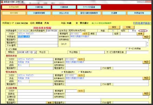Click the コメント scrollbar down arrow
This screenshot has height=105, width=153.
pyautogui.click(x=147, y=46)
